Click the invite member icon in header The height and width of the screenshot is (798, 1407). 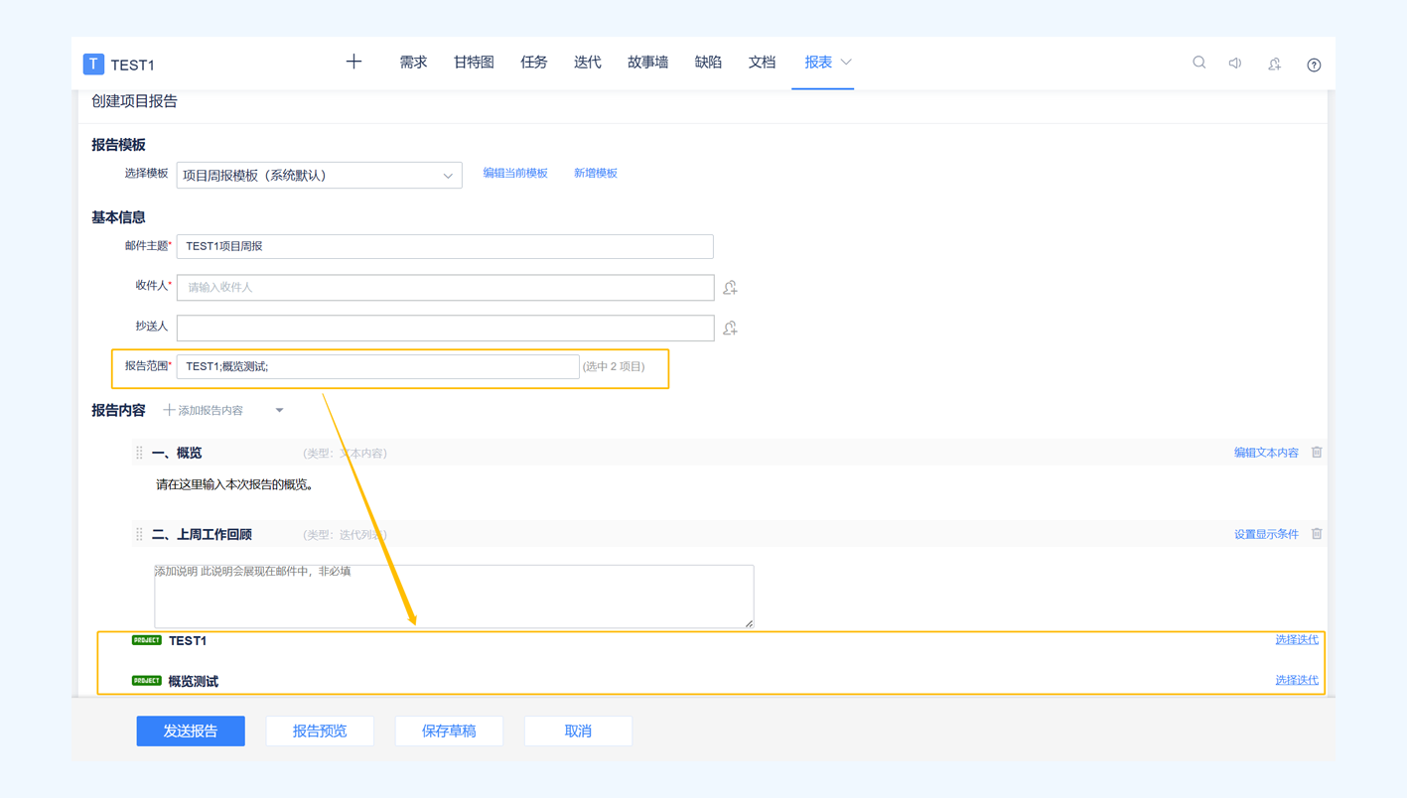1275,64
